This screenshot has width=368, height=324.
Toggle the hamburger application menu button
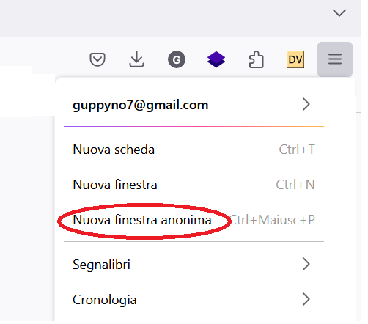click(335, 59)
